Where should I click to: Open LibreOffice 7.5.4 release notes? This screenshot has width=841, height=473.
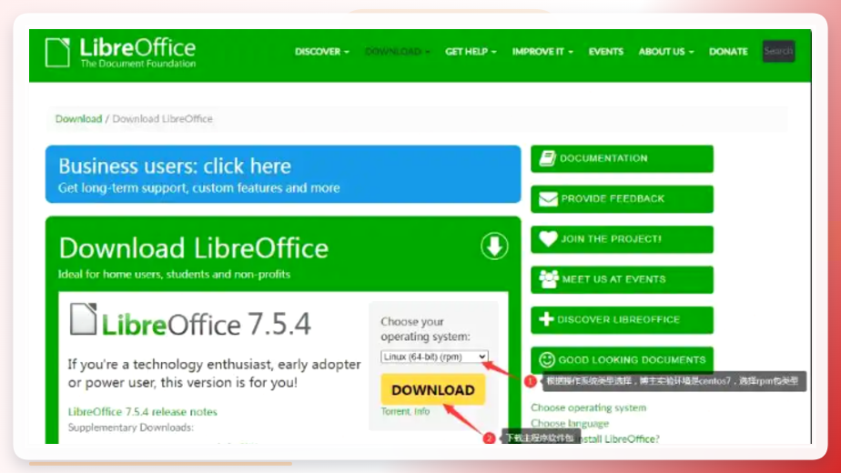tap(143, 412)
